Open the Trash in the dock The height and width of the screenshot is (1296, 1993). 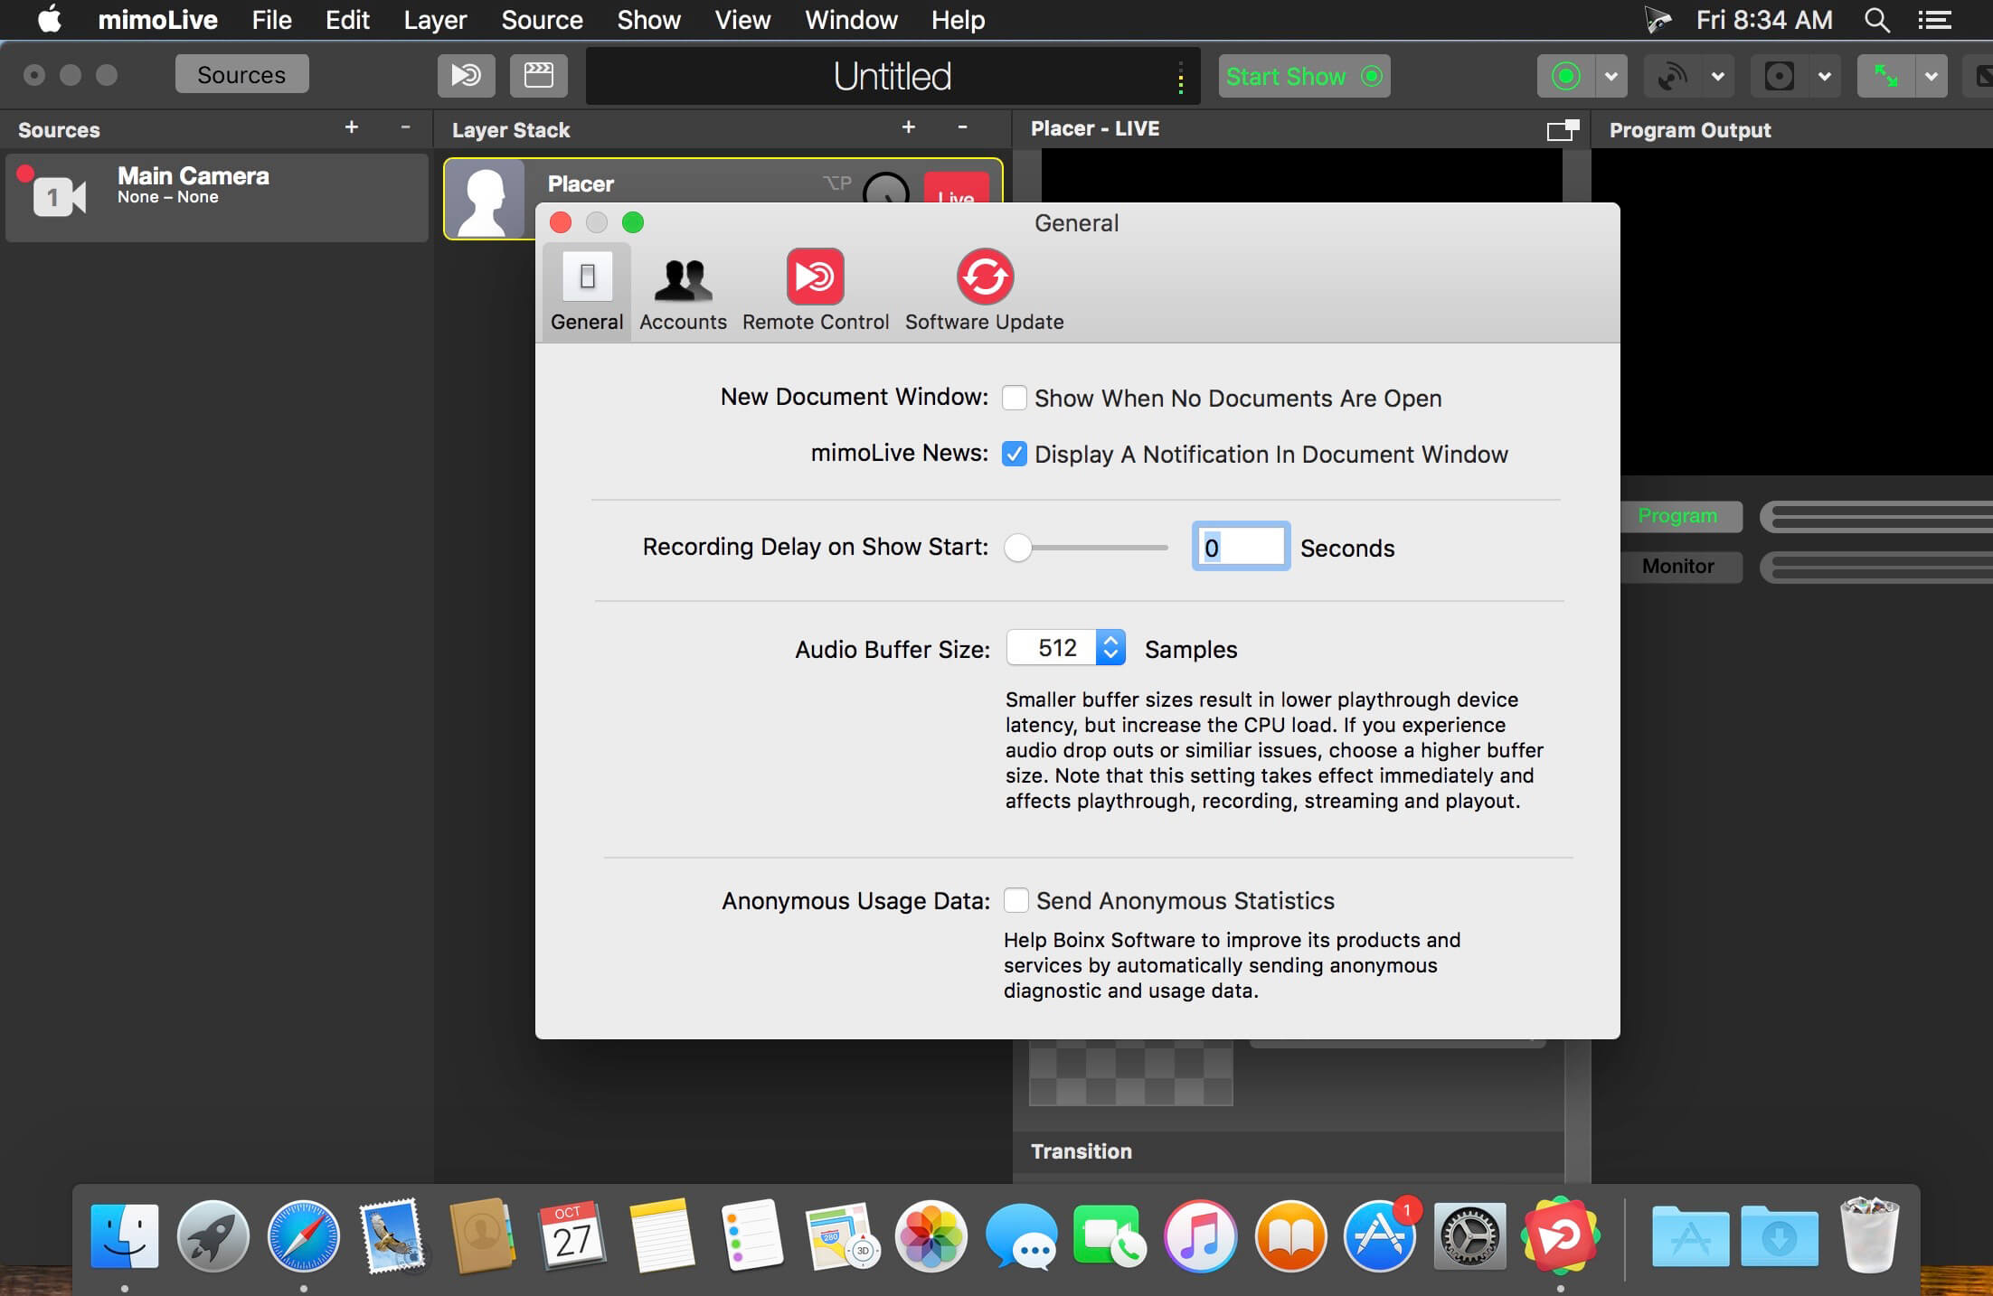(1870, 1235)
